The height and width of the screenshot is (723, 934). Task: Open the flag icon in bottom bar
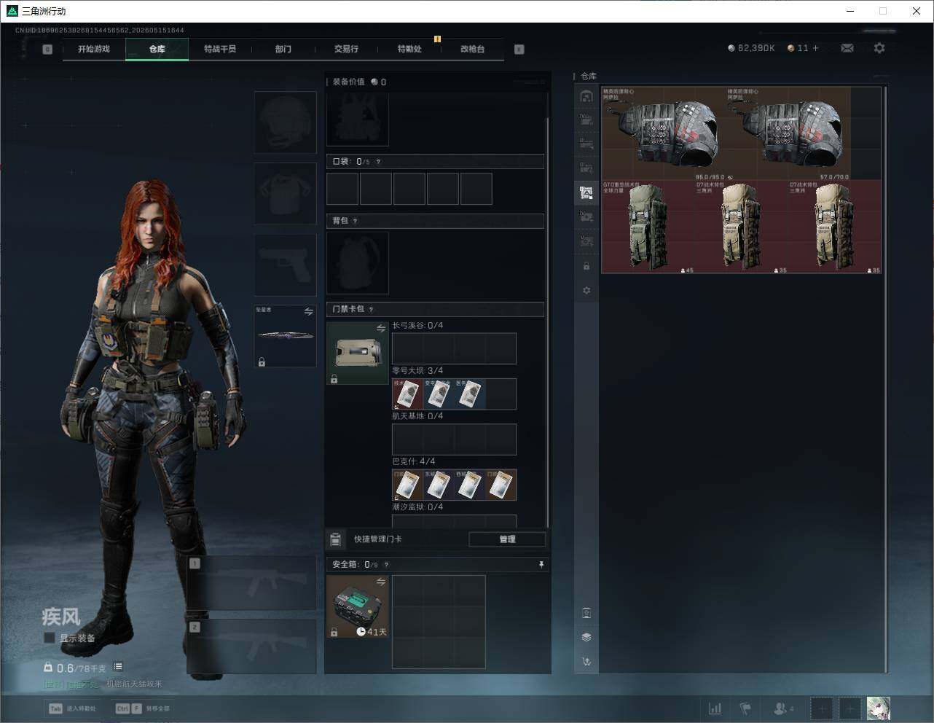[745, 708]
